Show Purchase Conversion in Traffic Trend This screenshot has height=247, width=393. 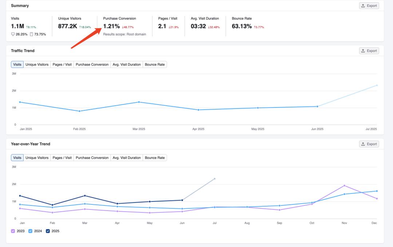pyautogui.click(x=92, y=64)
